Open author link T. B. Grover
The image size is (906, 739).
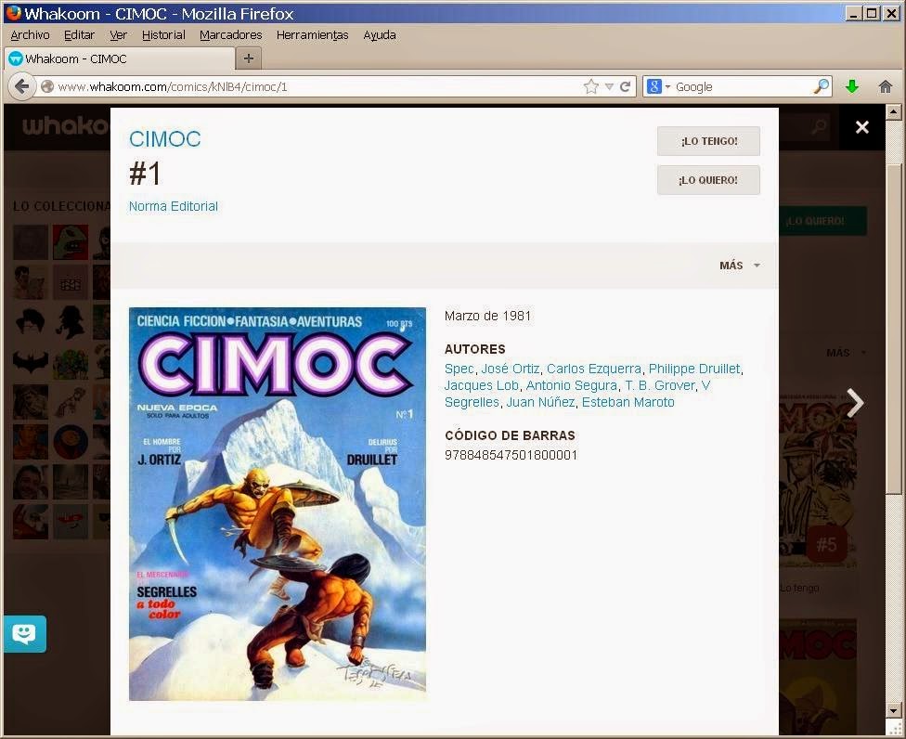coord(660,385)
